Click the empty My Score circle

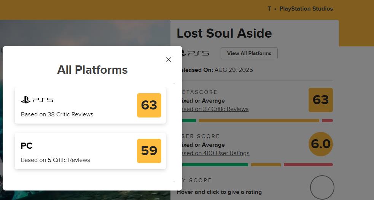coord(322,187)
